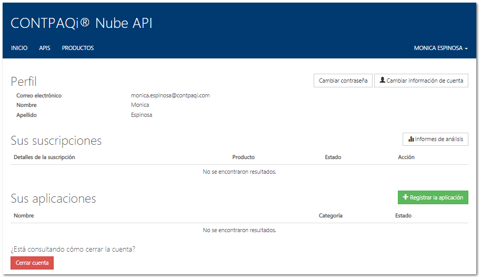Navigate to the PRODUCTOS menu item
This screenshot has height=279, width=481.
click(78, 48)
